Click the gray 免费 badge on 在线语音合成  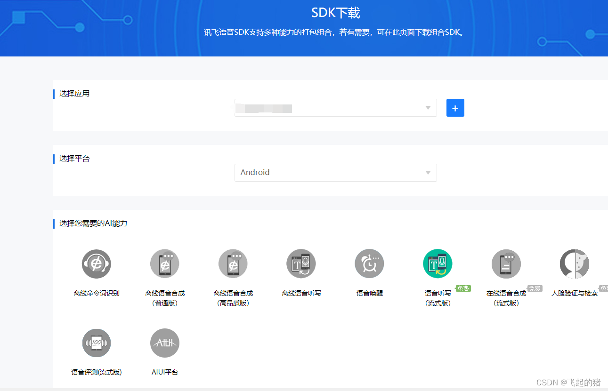535,288
